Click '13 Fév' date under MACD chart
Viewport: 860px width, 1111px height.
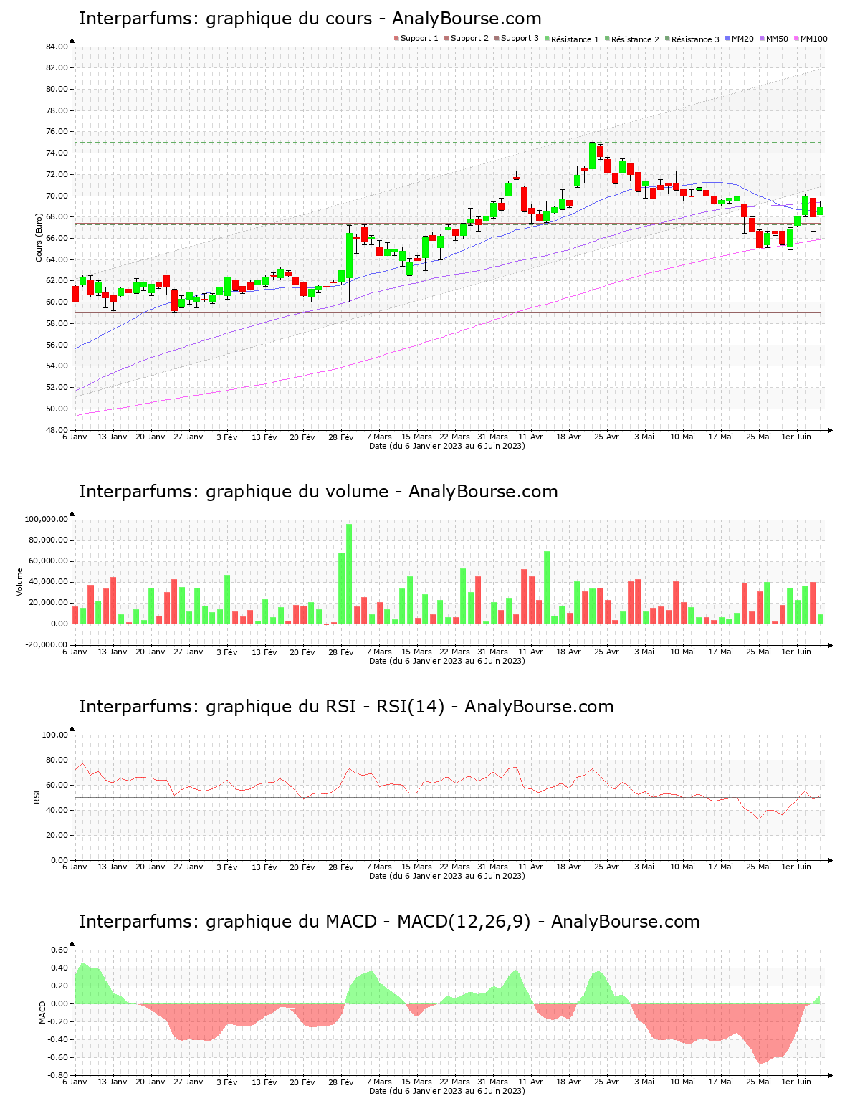[265, 1082]
